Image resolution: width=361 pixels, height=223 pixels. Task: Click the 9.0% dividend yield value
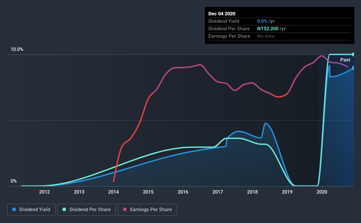tap(262, 22)
